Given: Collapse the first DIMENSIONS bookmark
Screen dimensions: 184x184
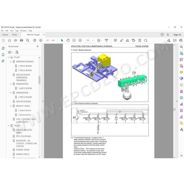Looking at the screenshot, I should coord(11,84).
